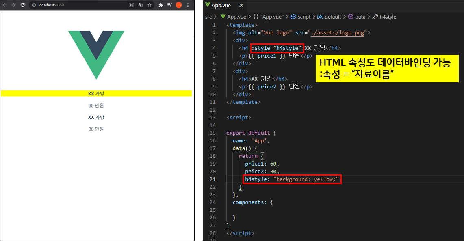
Task: Click components: on line 24
Action: (x=249, y=202)
